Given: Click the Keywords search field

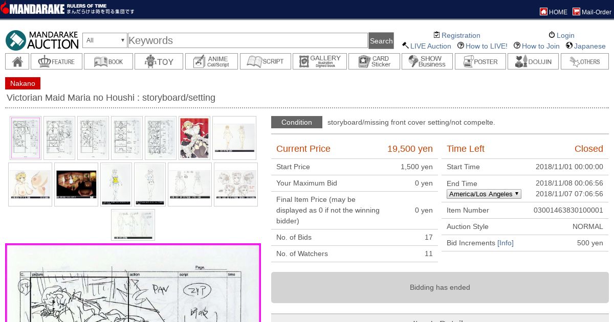Looking at the screenshot, I should pos(248,40).
